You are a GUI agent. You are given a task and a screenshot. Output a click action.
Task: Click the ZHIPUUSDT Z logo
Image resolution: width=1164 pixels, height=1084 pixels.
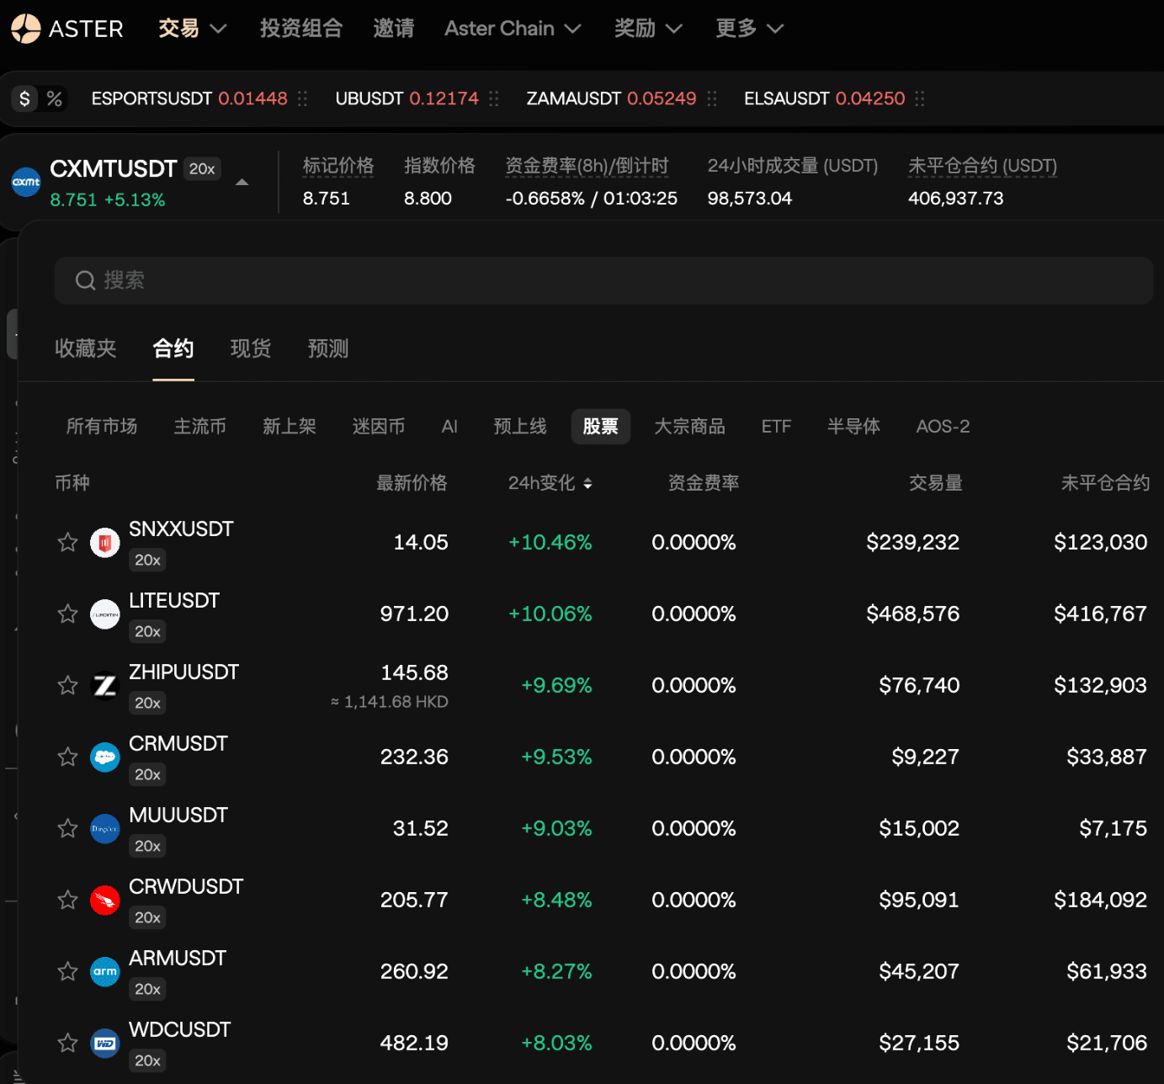tap(105, 686)
